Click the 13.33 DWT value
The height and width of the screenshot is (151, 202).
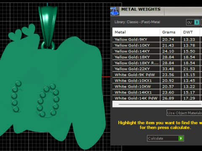(x=189, y=39)
